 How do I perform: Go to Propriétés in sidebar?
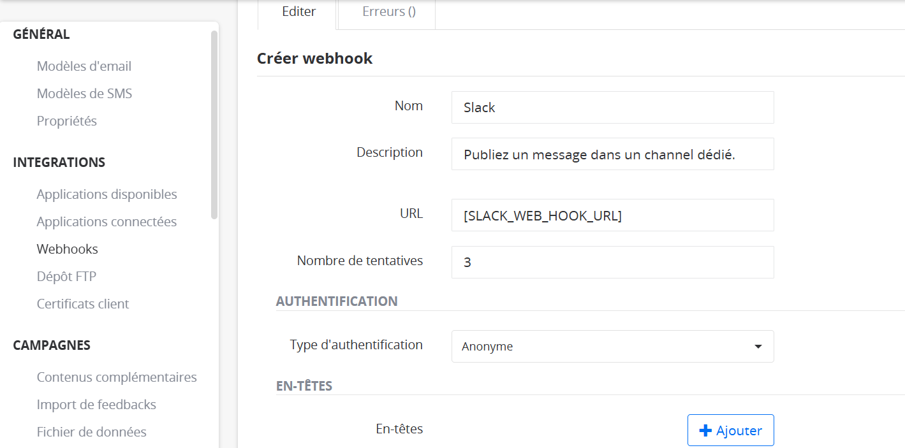pyautogui.click(x=67, y=121)
